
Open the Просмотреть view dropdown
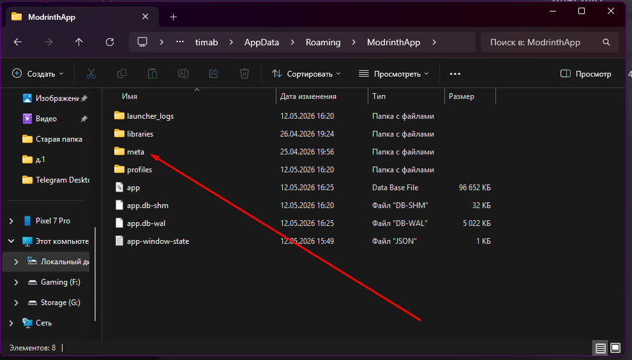394,74
